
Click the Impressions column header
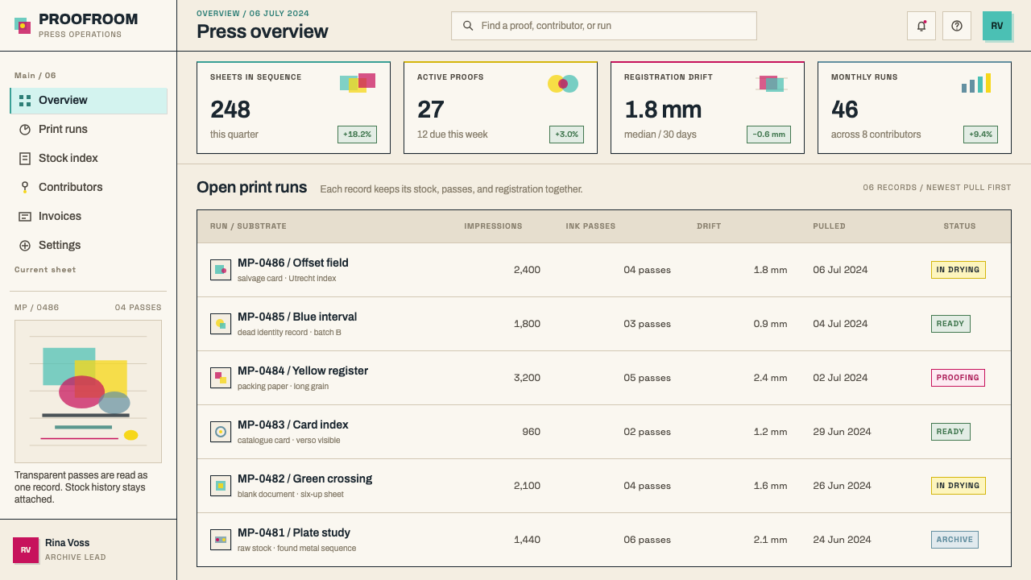[x=493, y=226]
